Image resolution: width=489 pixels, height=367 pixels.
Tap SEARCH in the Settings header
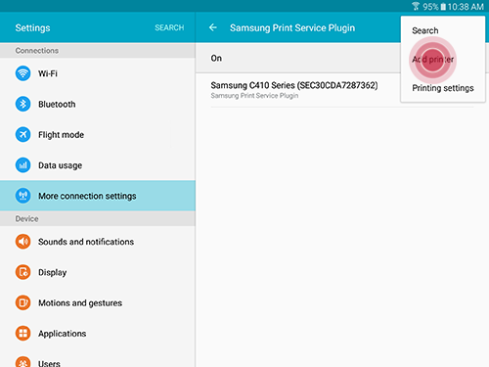pyautogui.click(x=169, y=27)
